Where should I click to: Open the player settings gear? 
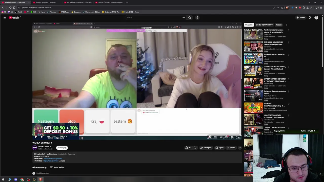point(227,137)
